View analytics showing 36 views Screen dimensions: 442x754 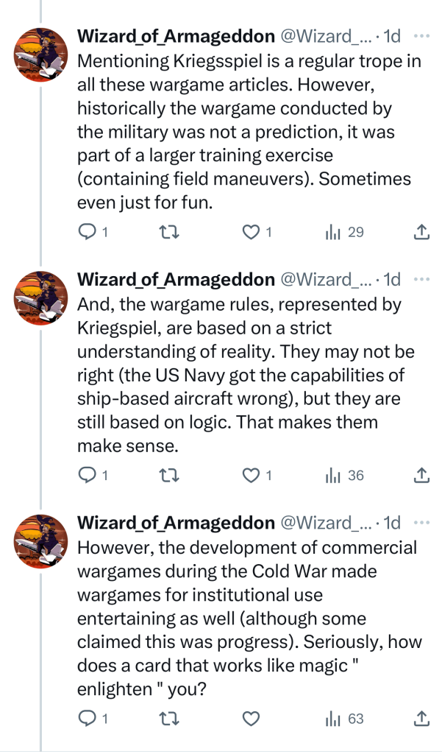tap(332, 476)
